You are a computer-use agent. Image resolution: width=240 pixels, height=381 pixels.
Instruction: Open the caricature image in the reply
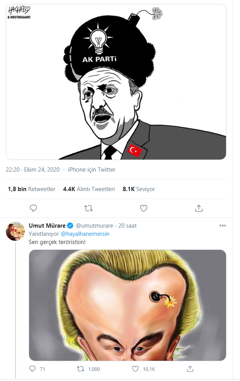127,305
